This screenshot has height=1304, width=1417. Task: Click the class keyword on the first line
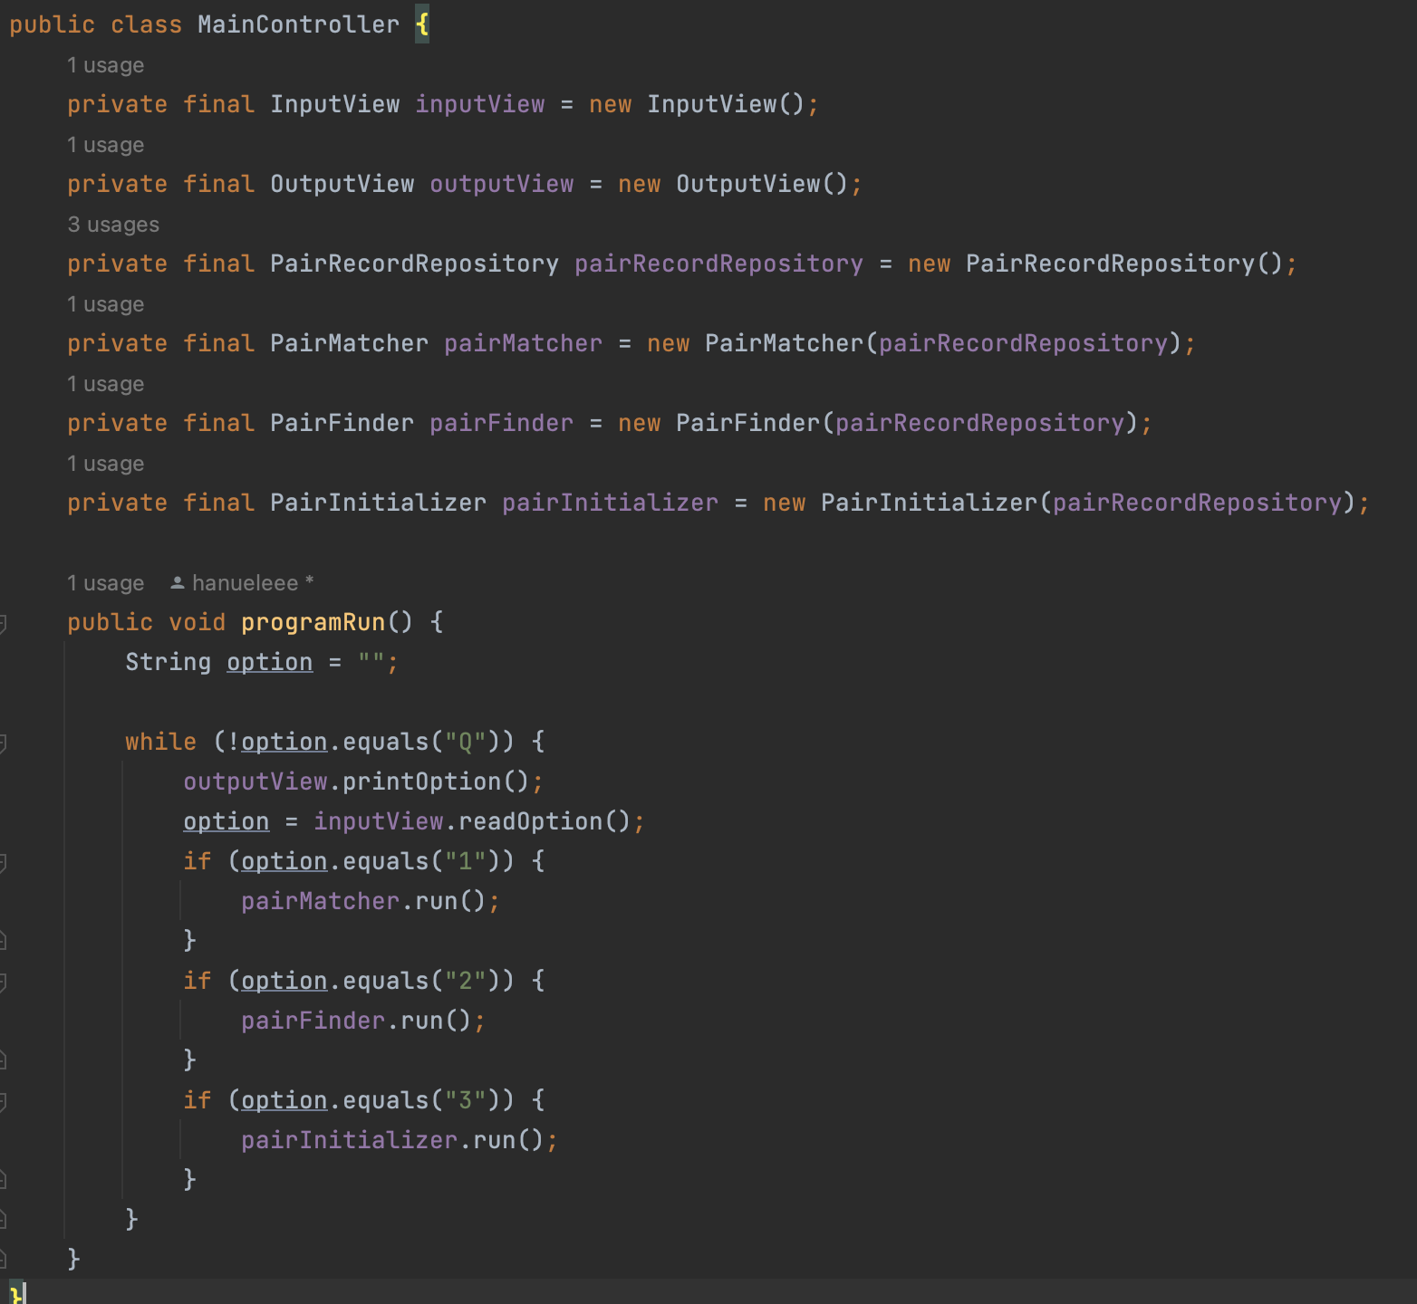coord(147,24)
